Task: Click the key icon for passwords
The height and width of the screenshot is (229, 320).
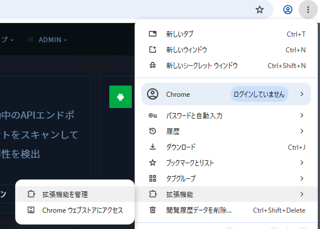Action: point(153,116)
